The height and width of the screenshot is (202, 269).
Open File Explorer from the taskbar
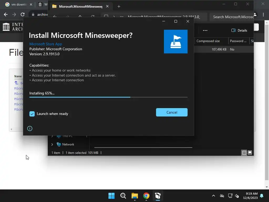(x=135, y=196)
